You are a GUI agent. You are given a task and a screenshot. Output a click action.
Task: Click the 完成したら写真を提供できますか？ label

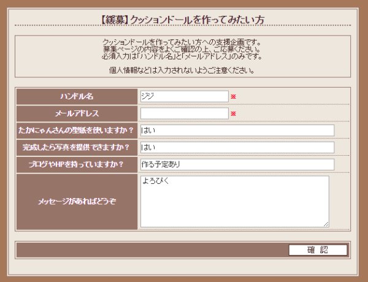(x=76, y=148)
